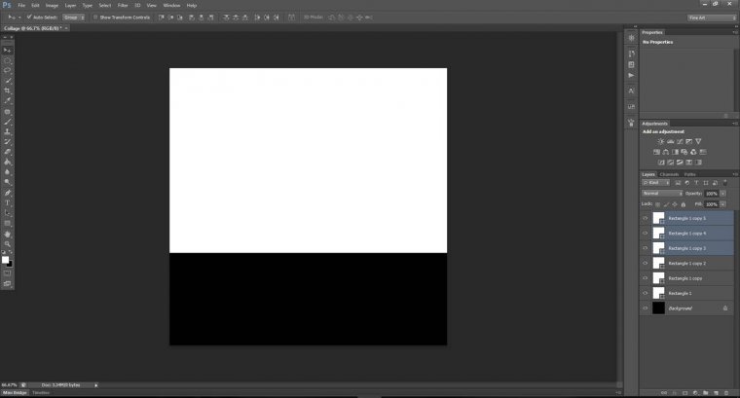Select the Horizontal Type tool

point(7,203)
